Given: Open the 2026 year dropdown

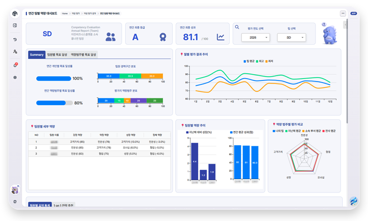Looking at the screenshot, I should tap(256, 38).
